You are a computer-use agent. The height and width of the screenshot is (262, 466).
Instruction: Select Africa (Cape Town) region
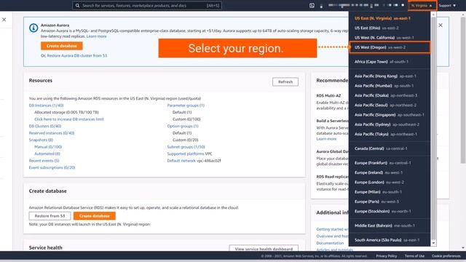click(x=381, y=62)
